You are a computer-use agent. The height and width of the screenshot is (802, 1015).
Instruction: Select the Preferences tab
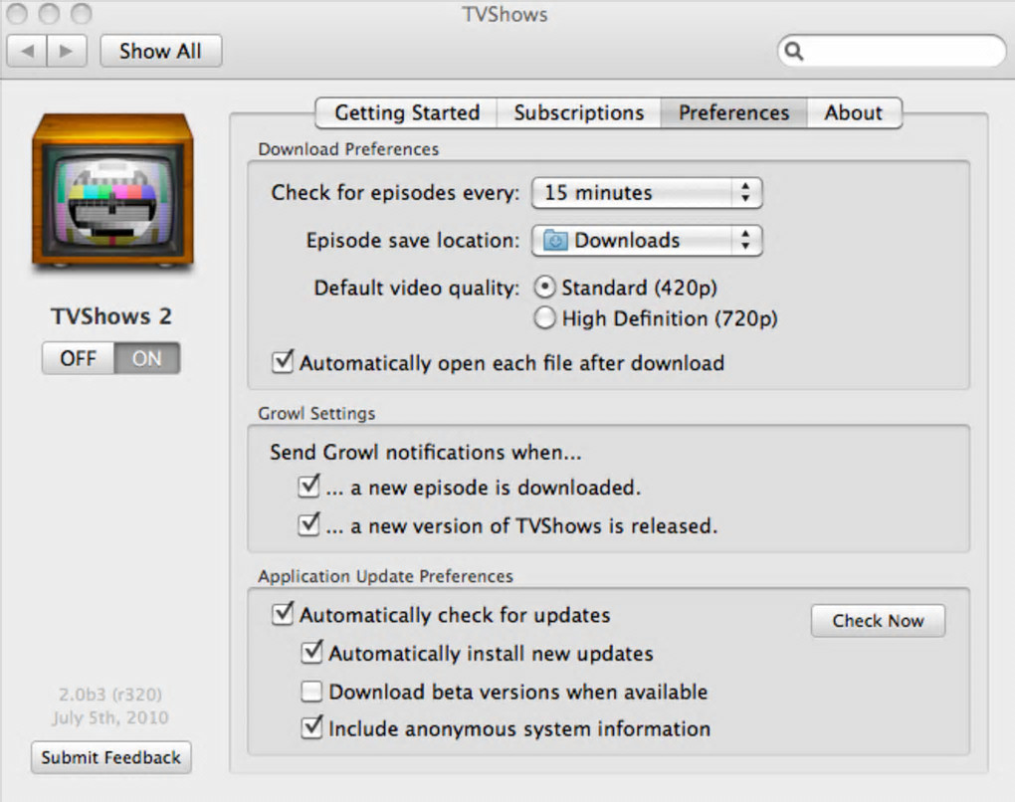tap(733, 112)
